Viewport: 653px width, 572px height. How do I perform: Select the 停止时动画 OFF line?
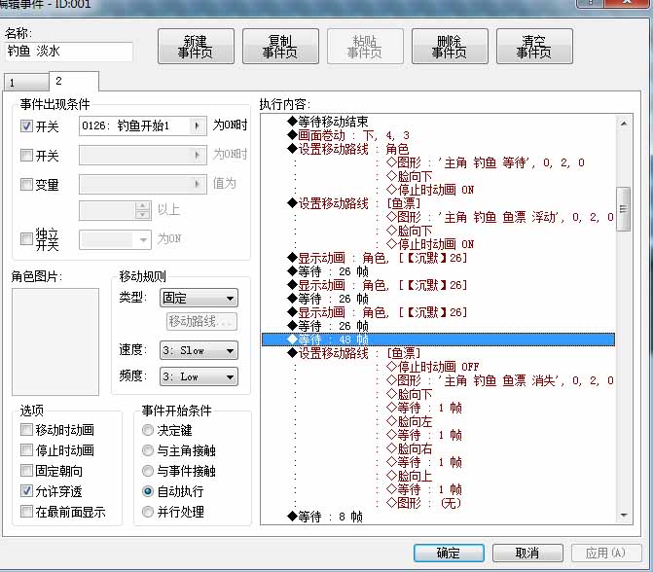click(433, 367)
